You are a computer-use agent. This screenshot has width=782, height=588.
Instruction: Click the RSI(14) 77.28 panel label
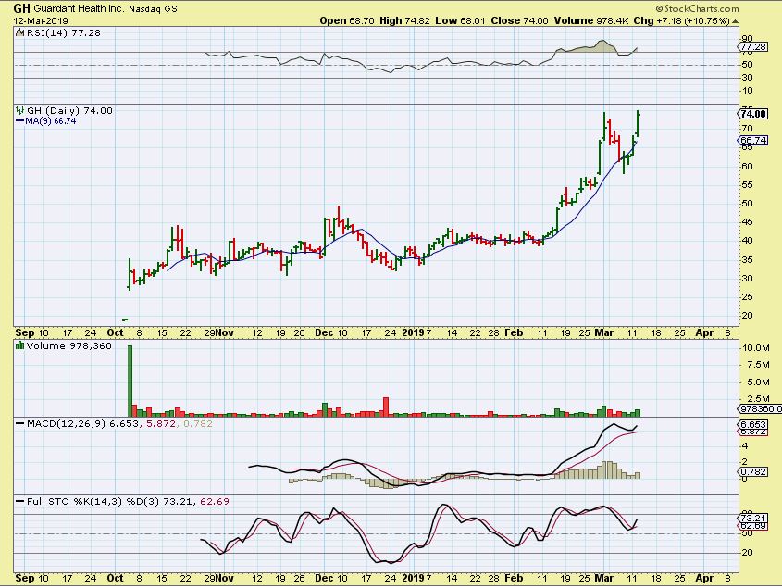(x=62, y=33)
